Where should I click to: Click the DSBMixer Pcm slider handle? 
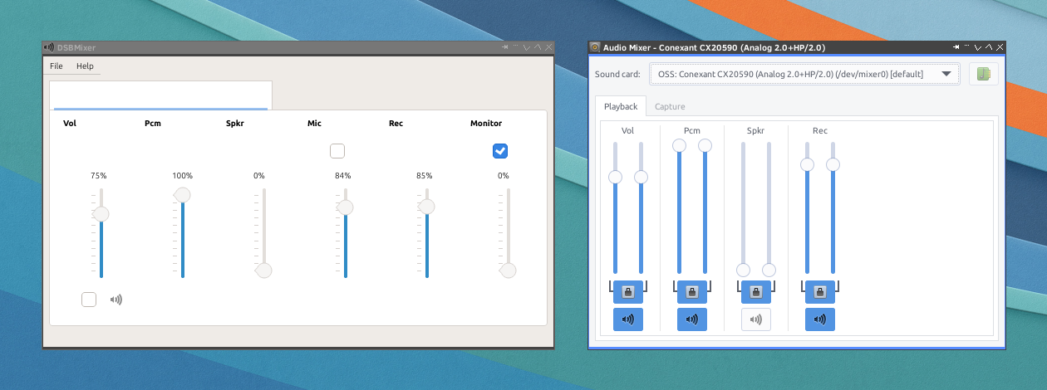point(182,195)
